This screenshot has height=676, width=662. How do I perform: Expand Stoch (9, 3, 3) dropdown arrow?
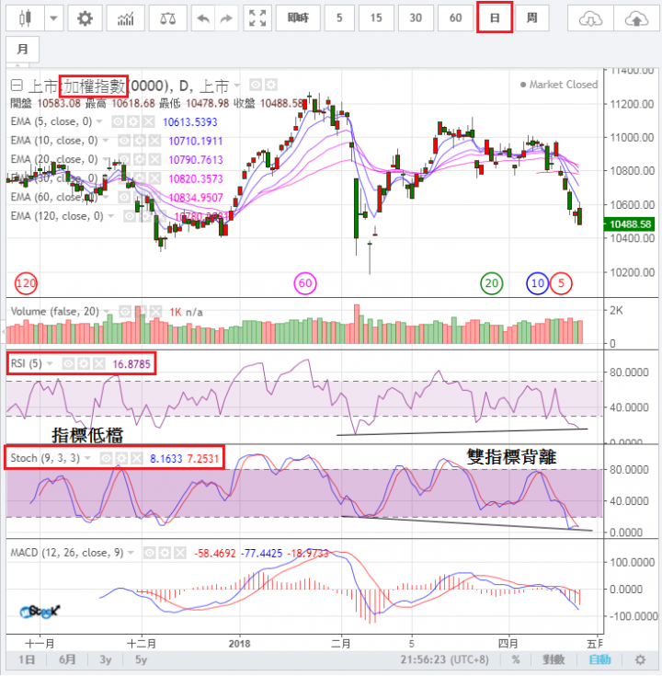(x=87, y=458)
